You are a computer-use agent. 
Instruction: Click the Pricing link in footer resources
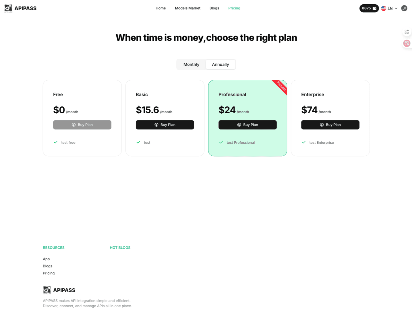(49, 273)
